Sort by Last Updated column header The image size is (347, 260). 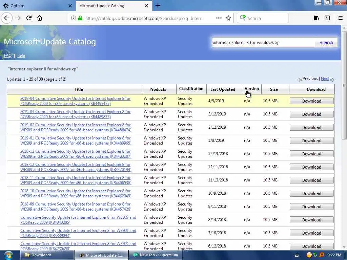pyautogui.click(x=223, y=89)
